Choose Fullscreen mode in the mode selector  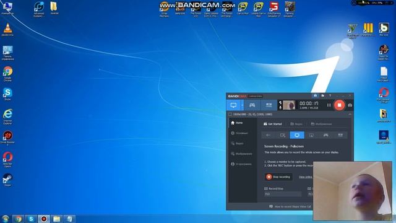297,135
